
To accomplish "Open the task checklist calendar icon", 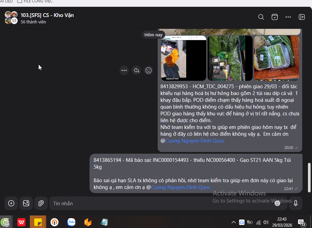I will pyautogui.click(x=275, y=17).
